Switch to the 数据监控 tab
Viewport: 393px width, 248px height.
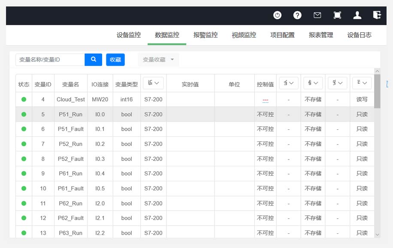(167, 35)
